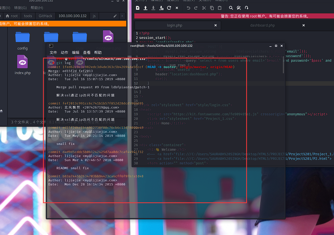Select the index.php file in file manager

click(23, 65)
